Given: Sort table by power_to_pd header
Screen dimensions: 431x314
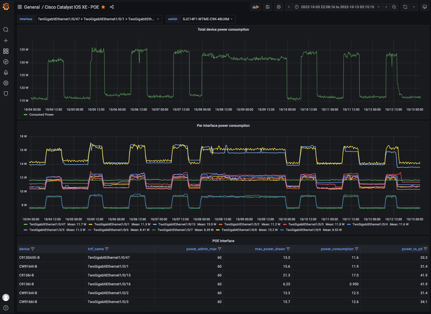Looking at the screenshot, I should pyautogui.click(x=412, y=249).
